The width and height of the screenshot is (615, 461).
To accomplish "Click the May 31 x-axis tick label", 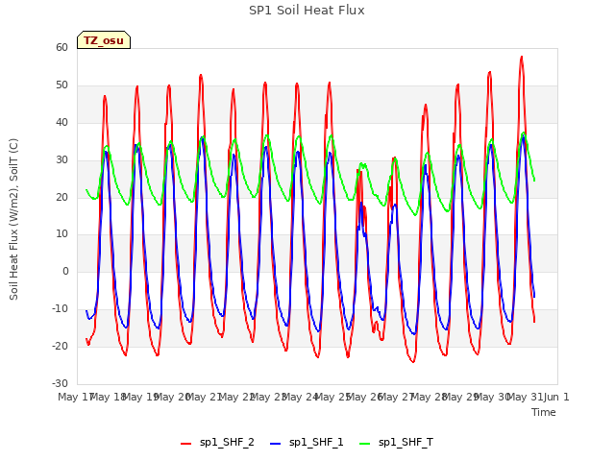I will tap(524, 397).
